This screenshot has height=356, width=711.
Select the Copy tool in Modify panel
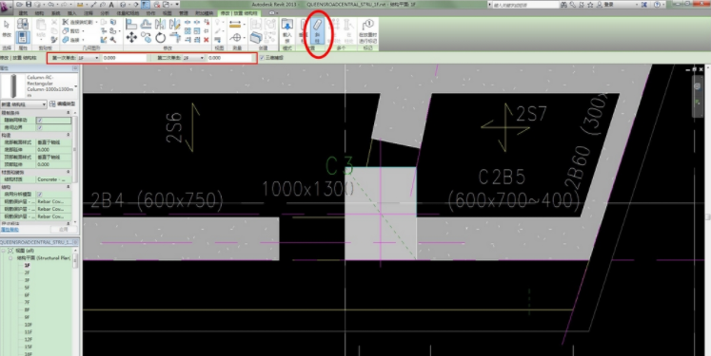click(x=146, y=38)
